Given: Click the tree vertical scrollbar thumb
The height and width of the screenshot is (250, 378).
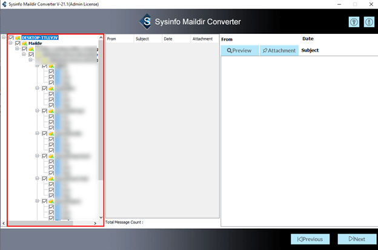Looking at the screenshot, I should (101, 110).
